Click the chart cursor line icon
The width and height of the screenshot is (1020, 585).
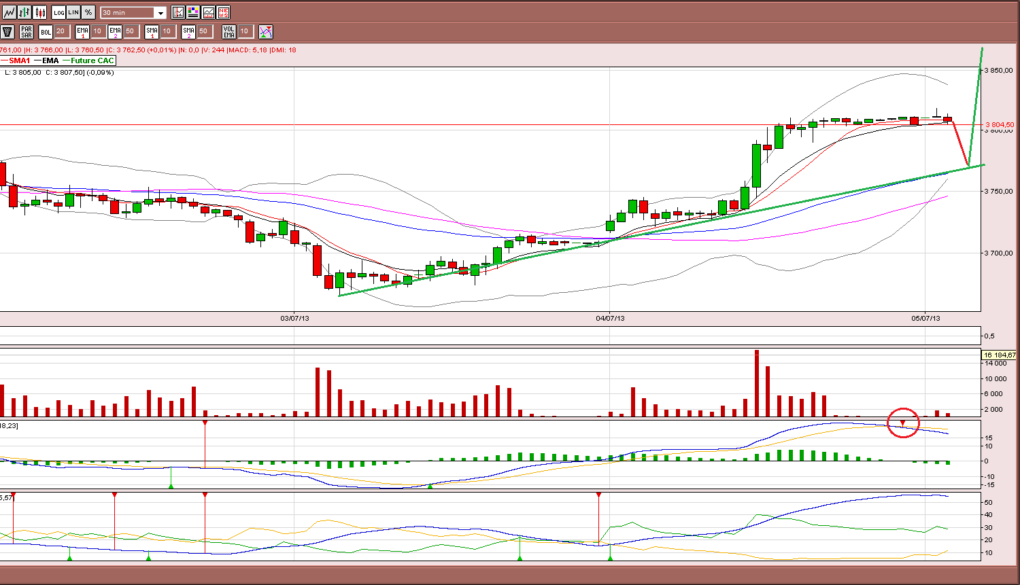pyautogui.click(x=178, y=12)
